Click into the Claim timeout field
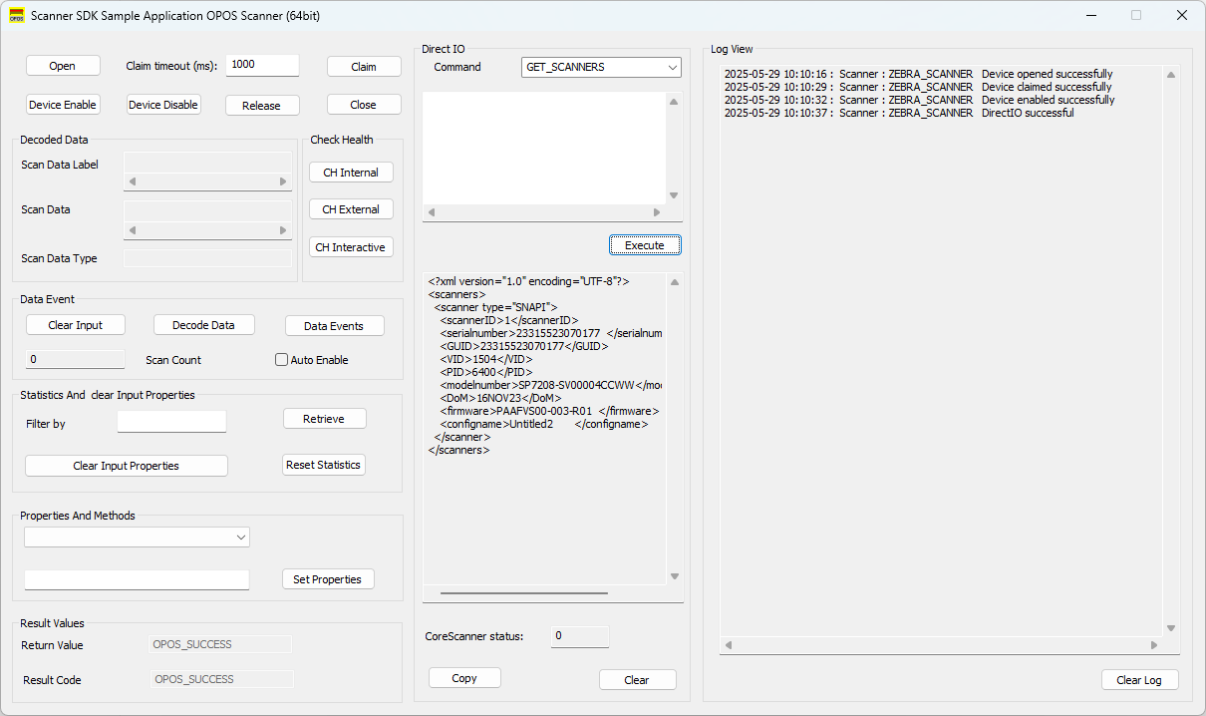This screenshot has height=716, width=1206. click(262, 65)
